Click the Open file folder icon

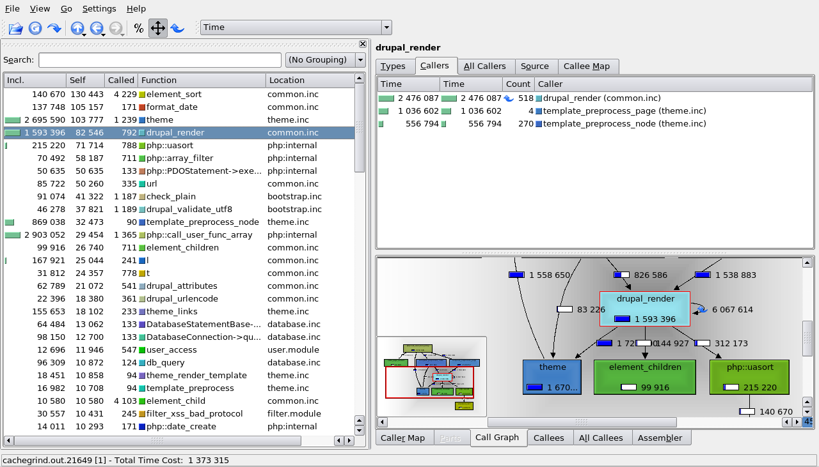pyautogui.click(x=15, y=28)
